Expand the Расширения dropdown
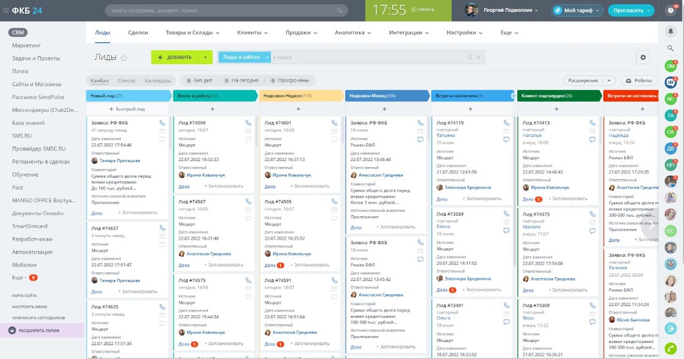684x359 pixels. (x=590, y=80)
